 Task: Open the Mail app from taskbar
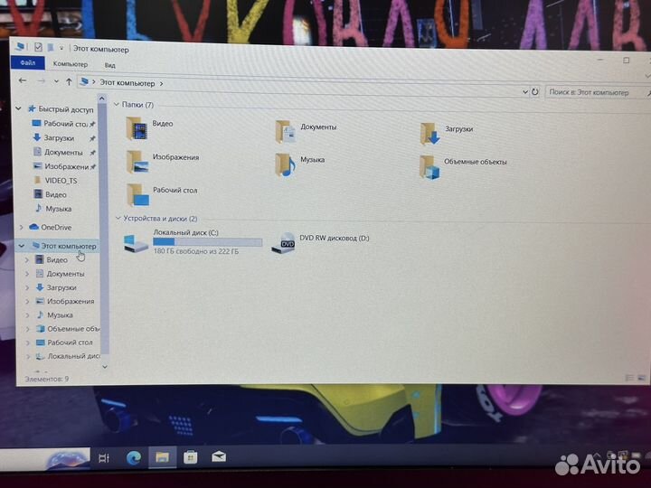click(219, 457)
